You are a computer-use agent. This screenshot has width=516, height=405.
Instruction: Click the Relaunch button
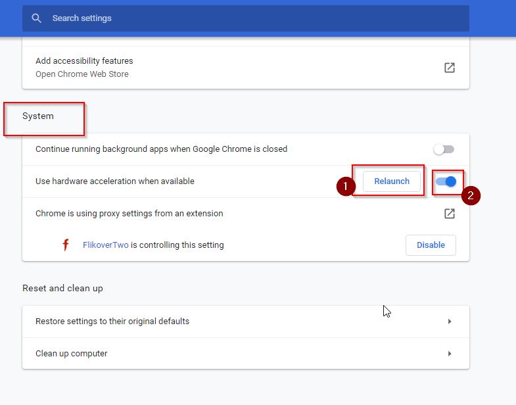click(392, 181)
